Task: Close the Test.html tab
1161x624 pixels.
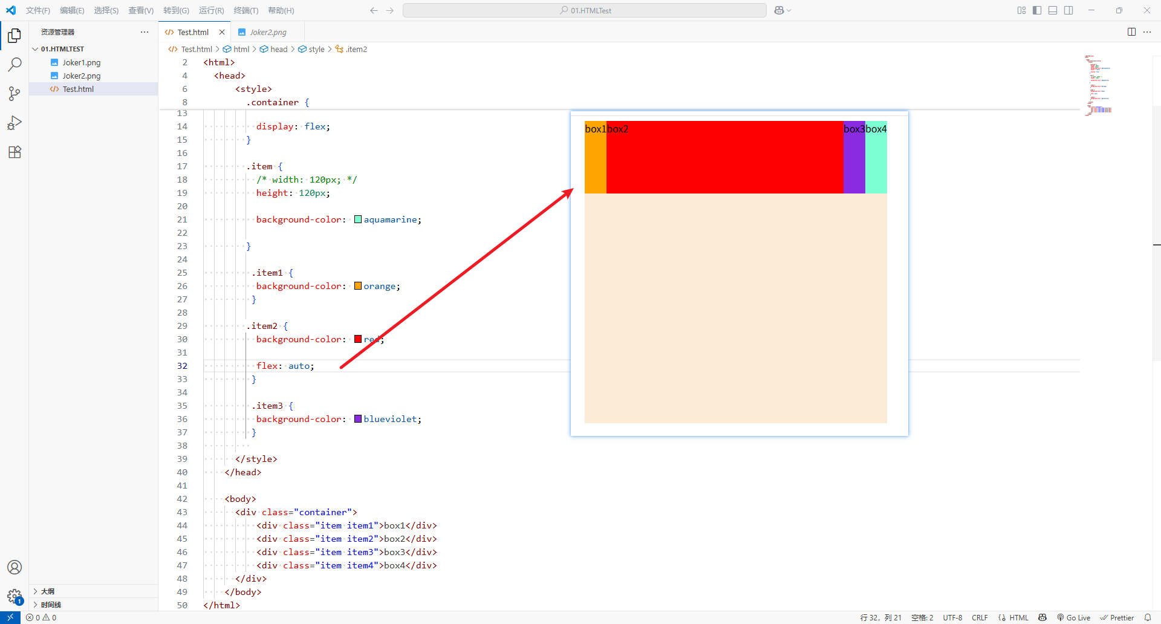Action: coord(222,32)
